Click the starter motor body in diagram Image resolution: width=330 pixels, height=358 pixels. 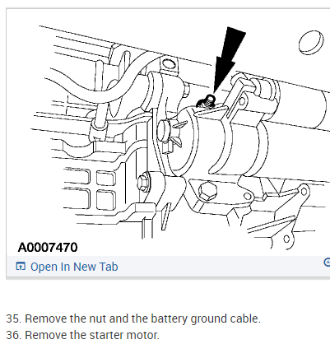click(224, 142)
